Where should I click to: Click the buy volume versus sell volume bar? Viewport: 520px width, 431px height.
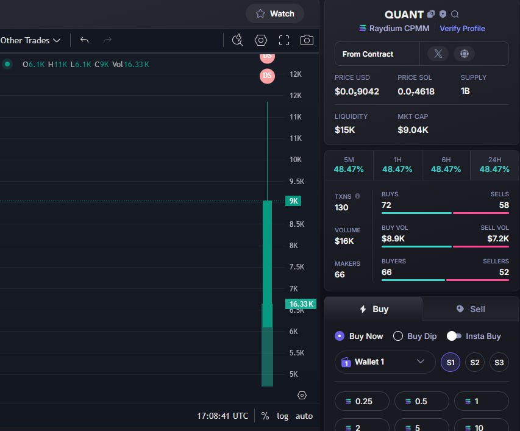point(445,247)
